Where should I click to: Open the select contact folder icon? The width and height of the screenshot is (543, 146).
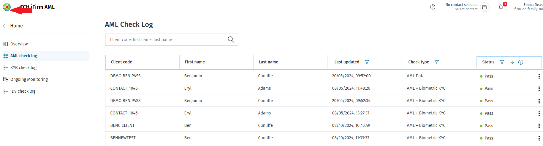pos(485,7)
